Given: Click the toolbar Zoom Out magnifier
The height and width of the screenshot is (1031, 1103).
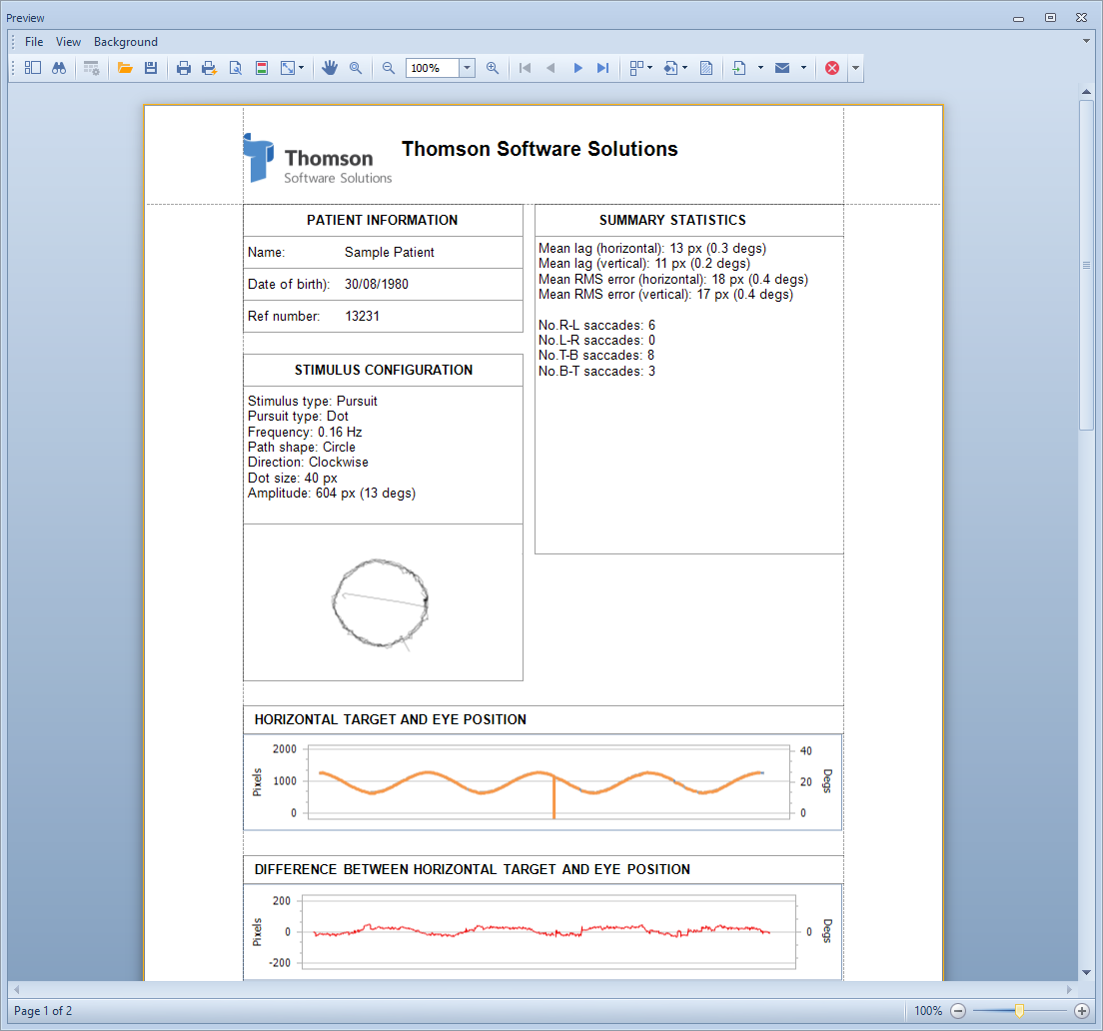Looking at the screenshot, I should pyautogui.click(x=389, y=68).
